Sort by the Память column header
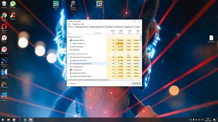 pyautogui.click(x=119, y=32)
